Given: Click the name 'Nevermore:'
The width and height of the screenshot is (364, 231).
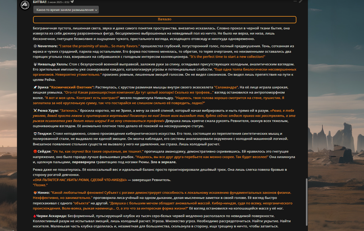Looking at the screenshot, I should pos(48,46).
